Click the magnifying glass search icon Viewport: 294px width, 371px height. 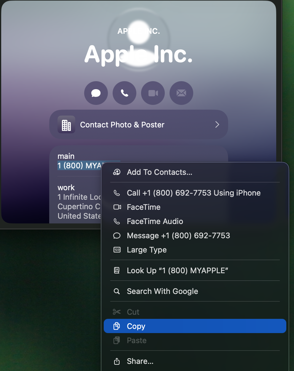117,291
